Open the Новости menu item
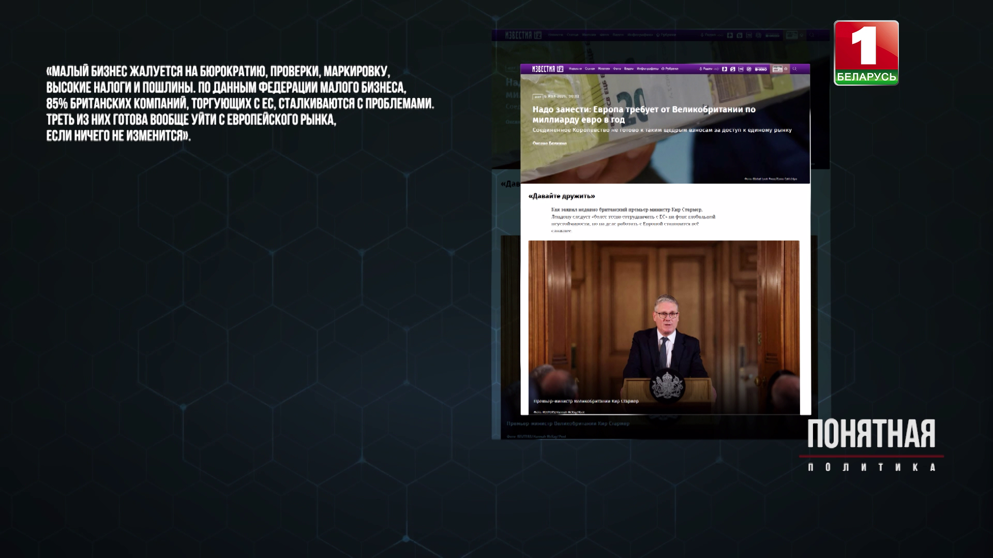The height and width of the screenshot is (558, 993). click(x=575, y=69)
